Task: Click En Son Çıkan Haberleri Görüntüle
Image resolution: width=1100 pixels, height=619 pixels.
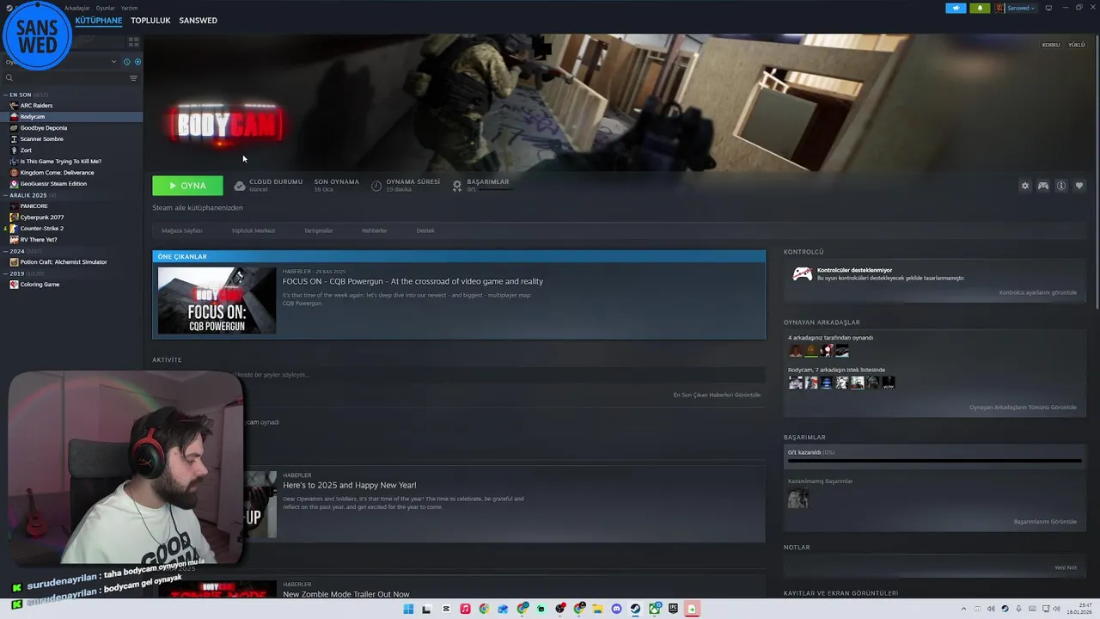Action: coord(717,395)
